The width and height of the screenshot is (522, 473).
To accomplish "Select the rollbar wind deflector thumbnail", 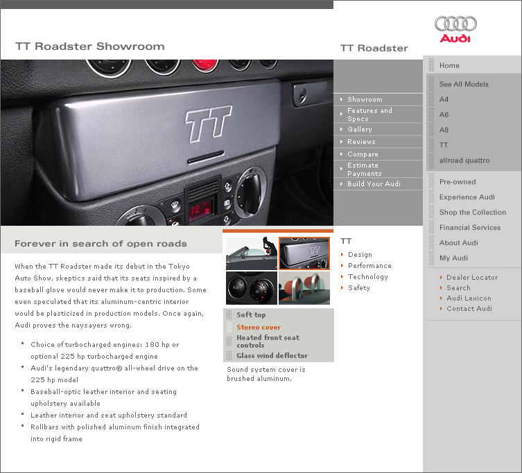I will [304, 287].
